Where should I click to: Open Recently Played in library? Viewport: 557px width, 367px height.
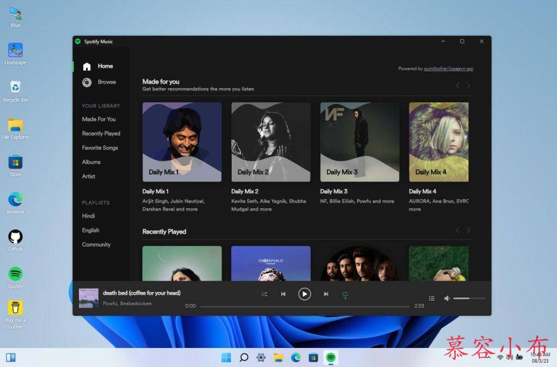101,133
